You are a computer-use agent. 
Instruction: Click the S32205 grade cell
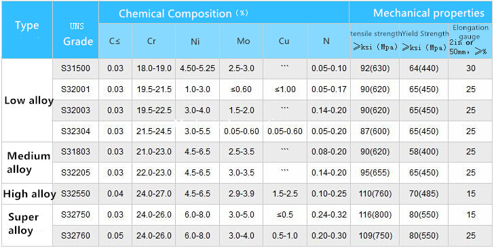(x=75, y=173)
